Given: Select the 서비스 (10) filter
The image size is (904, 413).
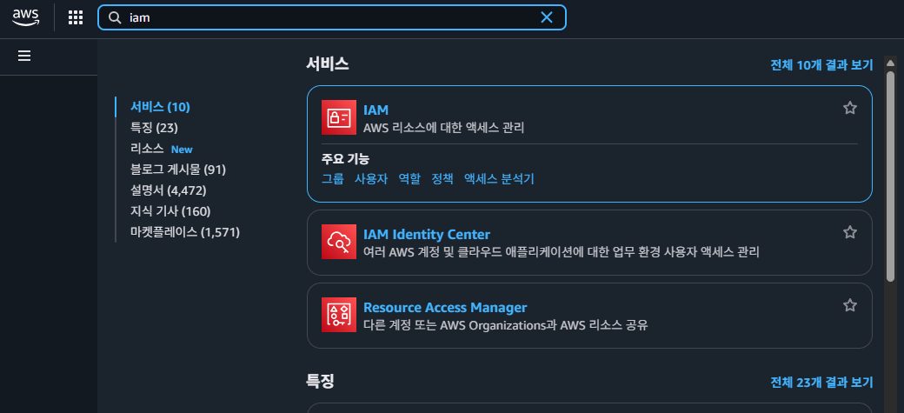Looking at the screenshot, I should coord(160,107).
